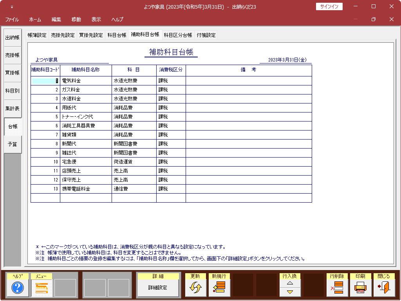Click the 補助科目コード column header
This screenshot has width=401, height=301.
click(45, 71)
